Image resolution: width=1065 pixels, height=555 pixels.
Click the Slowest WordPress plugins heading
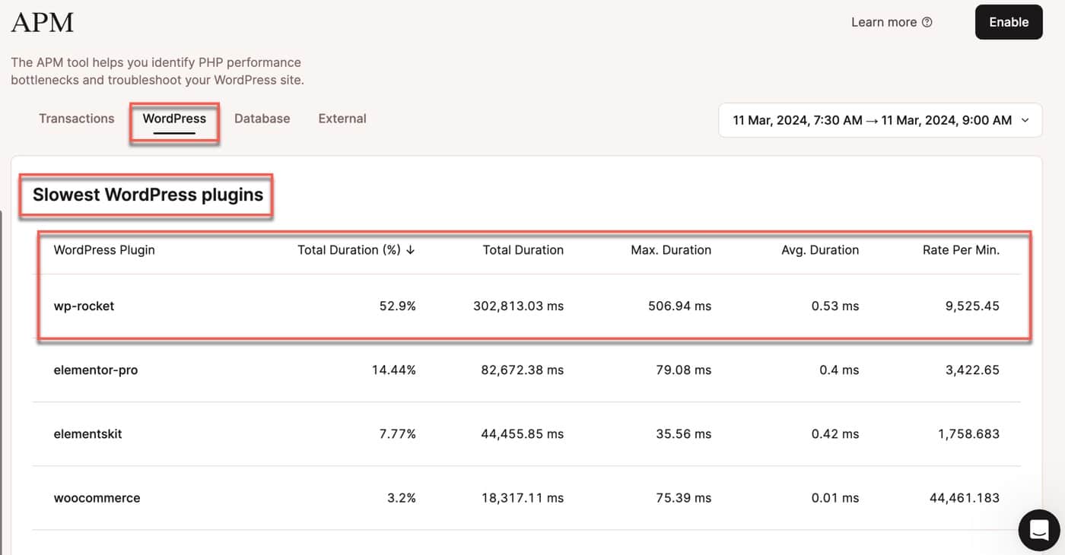tap(148, 195)
